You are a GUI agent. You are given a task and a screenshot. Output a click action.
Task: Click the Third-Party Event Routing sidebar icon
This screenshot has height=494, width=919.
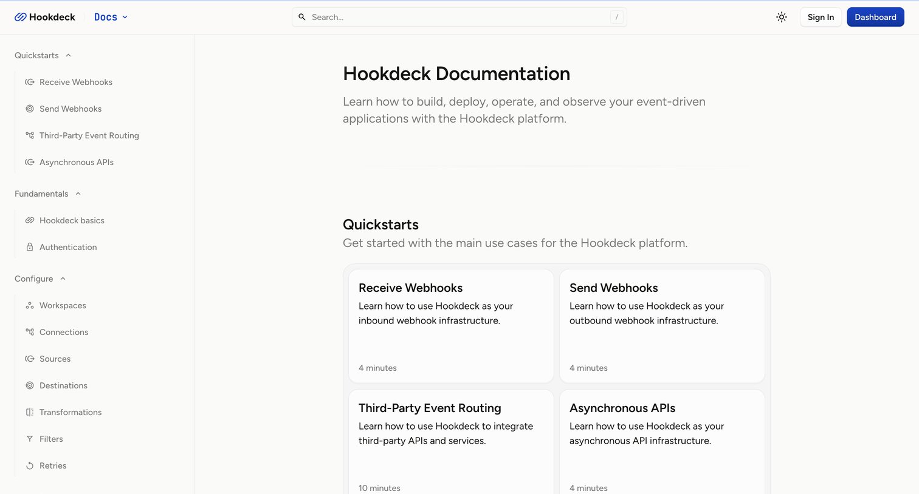(30, 135)
